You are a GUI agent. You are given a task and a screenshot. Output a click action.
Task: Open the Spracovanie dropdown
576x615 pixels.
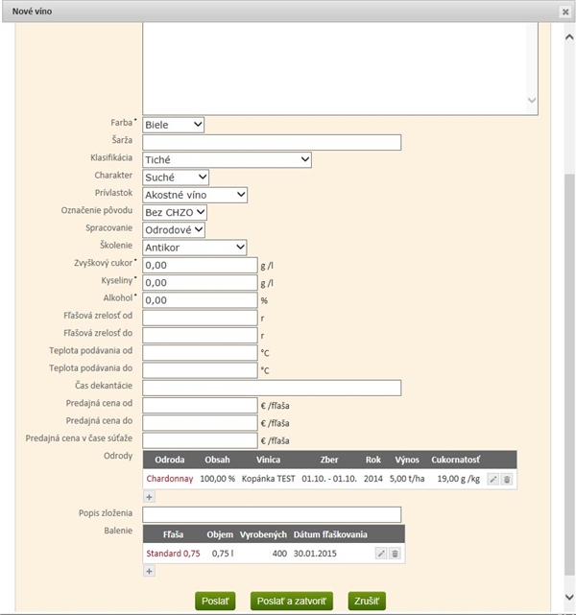(174, 230)
